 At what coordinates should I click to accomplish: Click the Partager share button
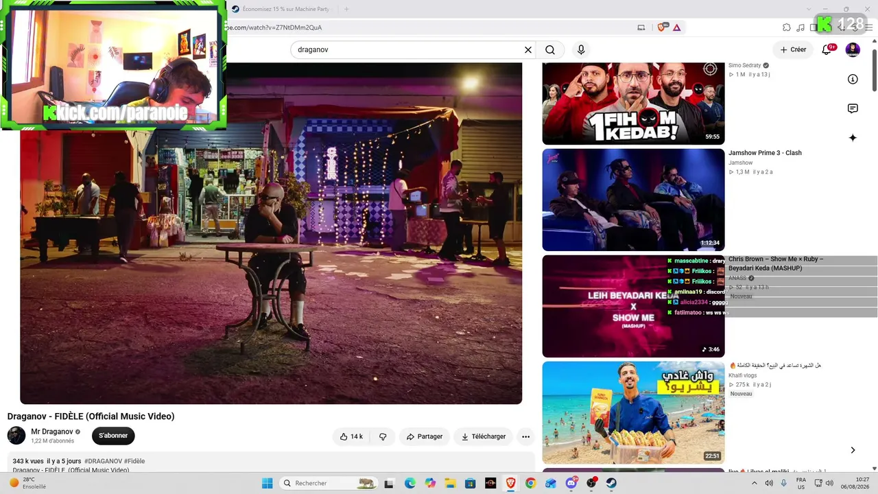pos(424,436)
